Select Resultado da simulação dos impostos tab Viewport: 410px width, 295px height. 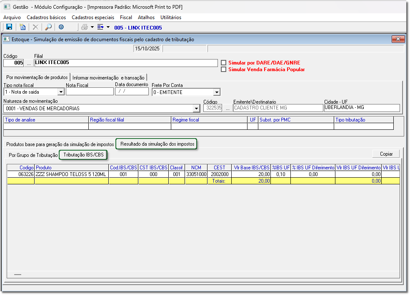157,144
